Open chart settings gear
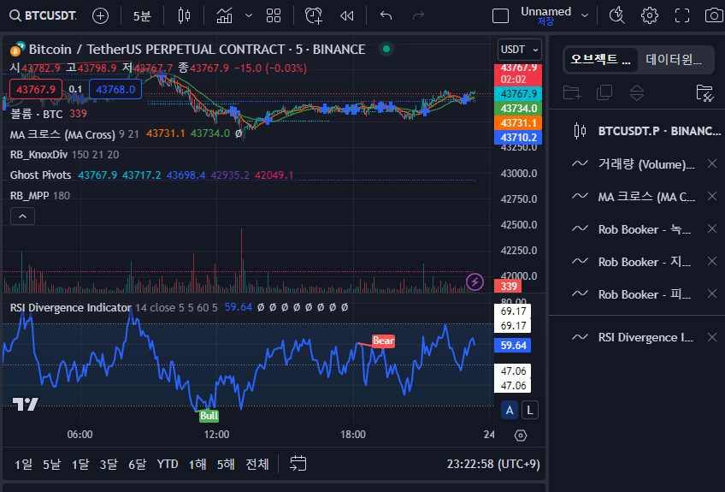Screen dimensions: 725x492 coord(650,15)
